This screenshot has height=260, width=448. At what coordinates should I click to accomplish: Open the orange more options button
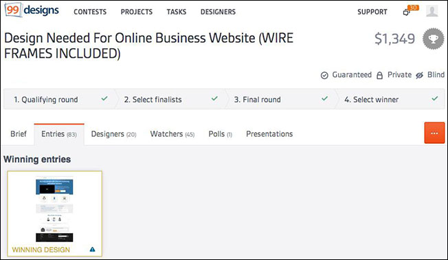[434, 133]
